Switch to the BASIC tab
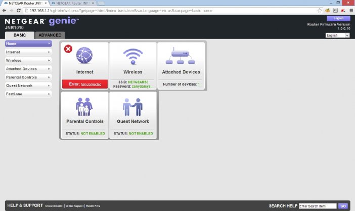The height and width of the screenshot is (211, 355). tap(20, 35)
